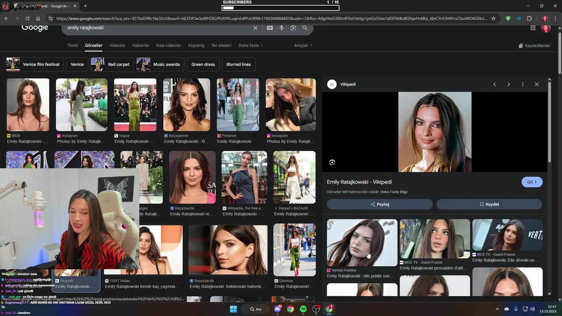Go to Yer siteleri tab
562x316 pixels.
(221, 45)
